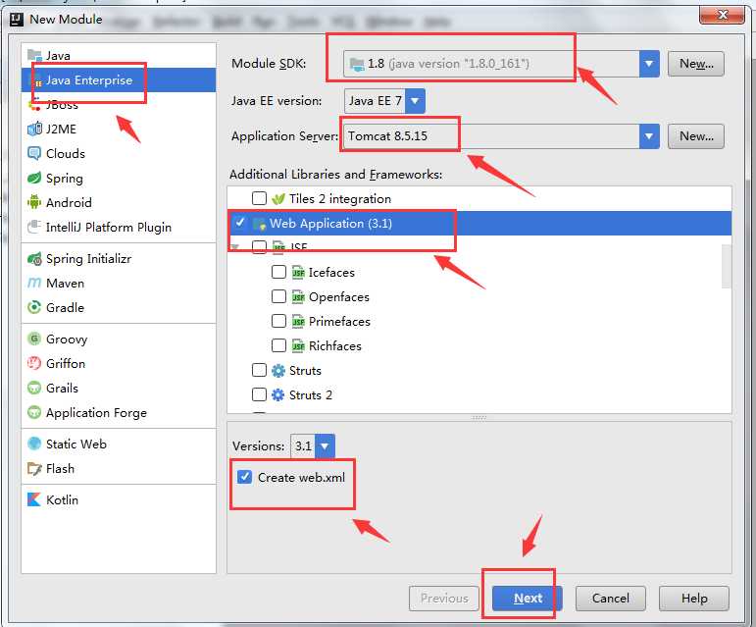Click the Struts gear icon

[x=278, y=371]
